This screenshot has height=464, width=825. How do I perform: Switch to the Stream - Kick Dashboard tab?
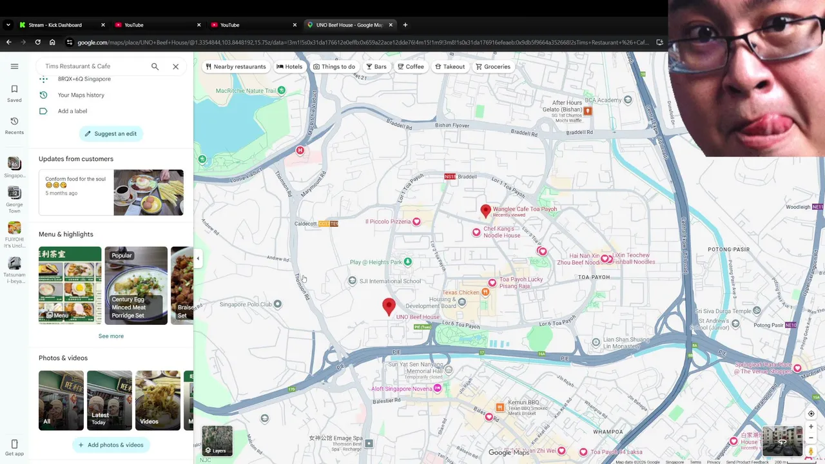coord(62,24)
